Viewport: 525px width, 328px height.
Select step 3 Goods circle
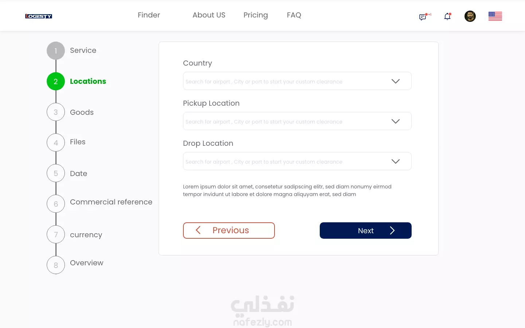pyautogui.click(x=56, y=112)
